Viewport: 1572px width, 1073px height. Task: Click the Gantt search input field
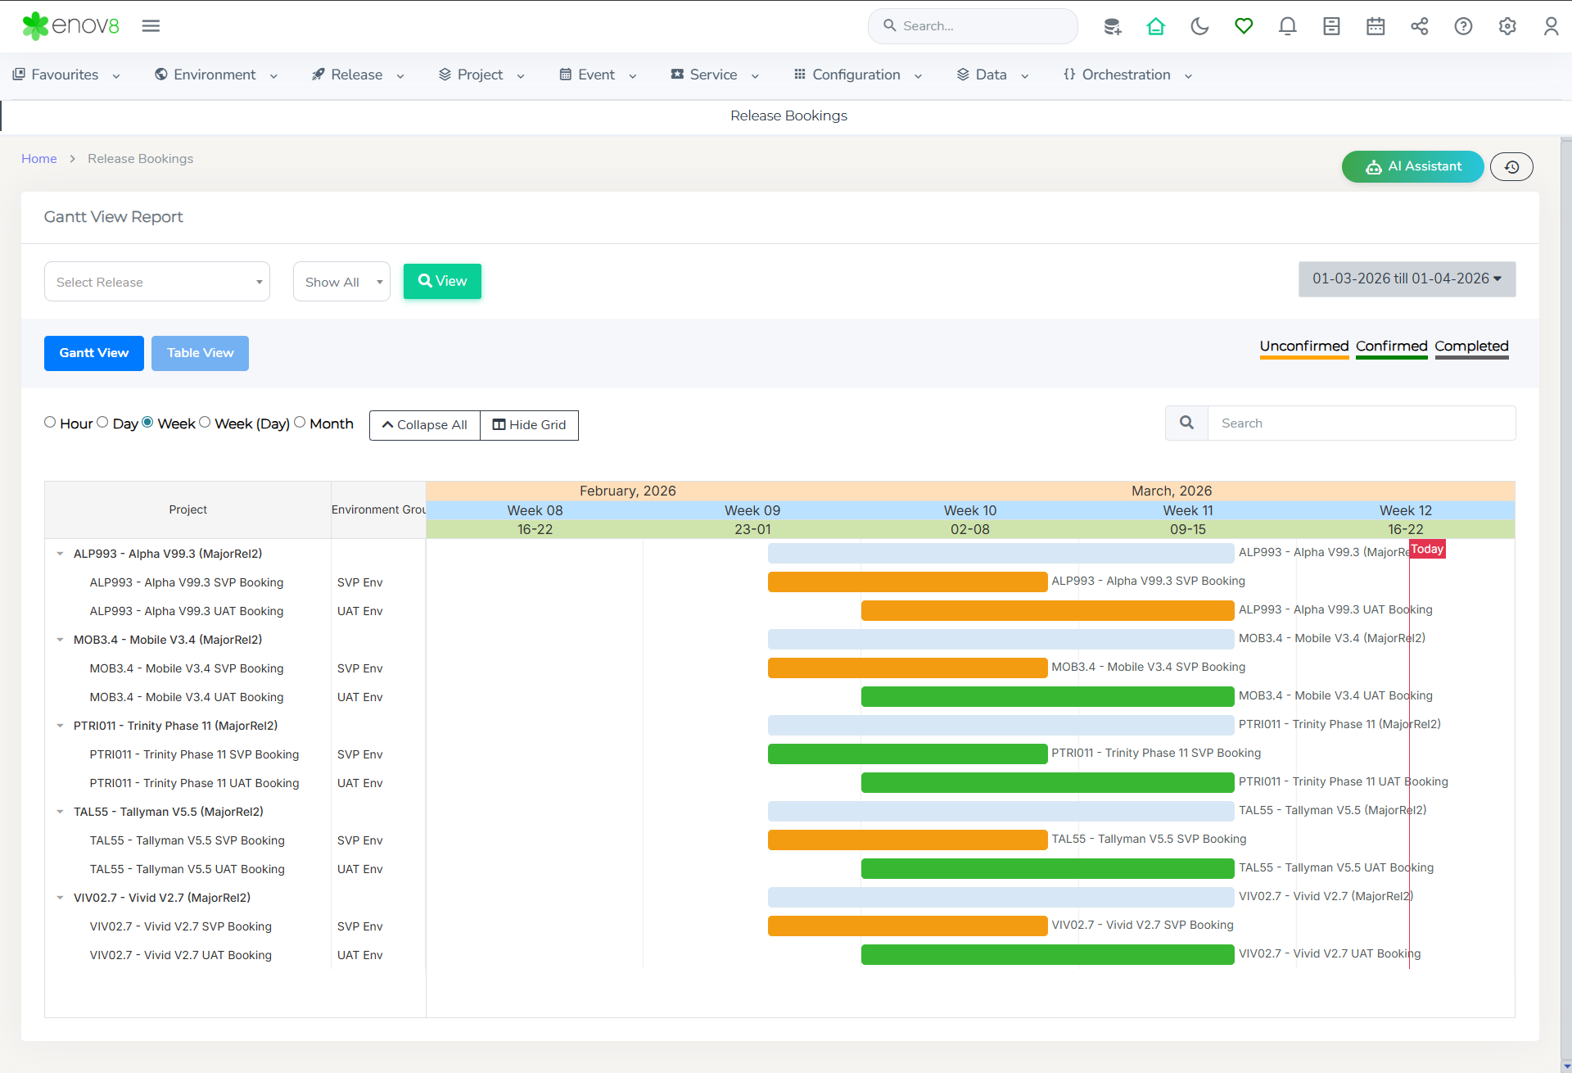pyautogui.click(x=1361, y=423)
